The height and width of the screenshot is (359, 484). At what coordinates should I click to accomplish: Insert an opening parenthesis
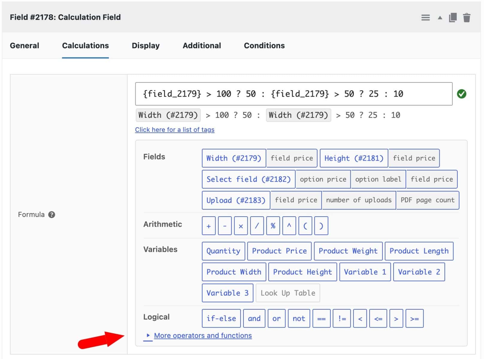click(x=305, y=226)
